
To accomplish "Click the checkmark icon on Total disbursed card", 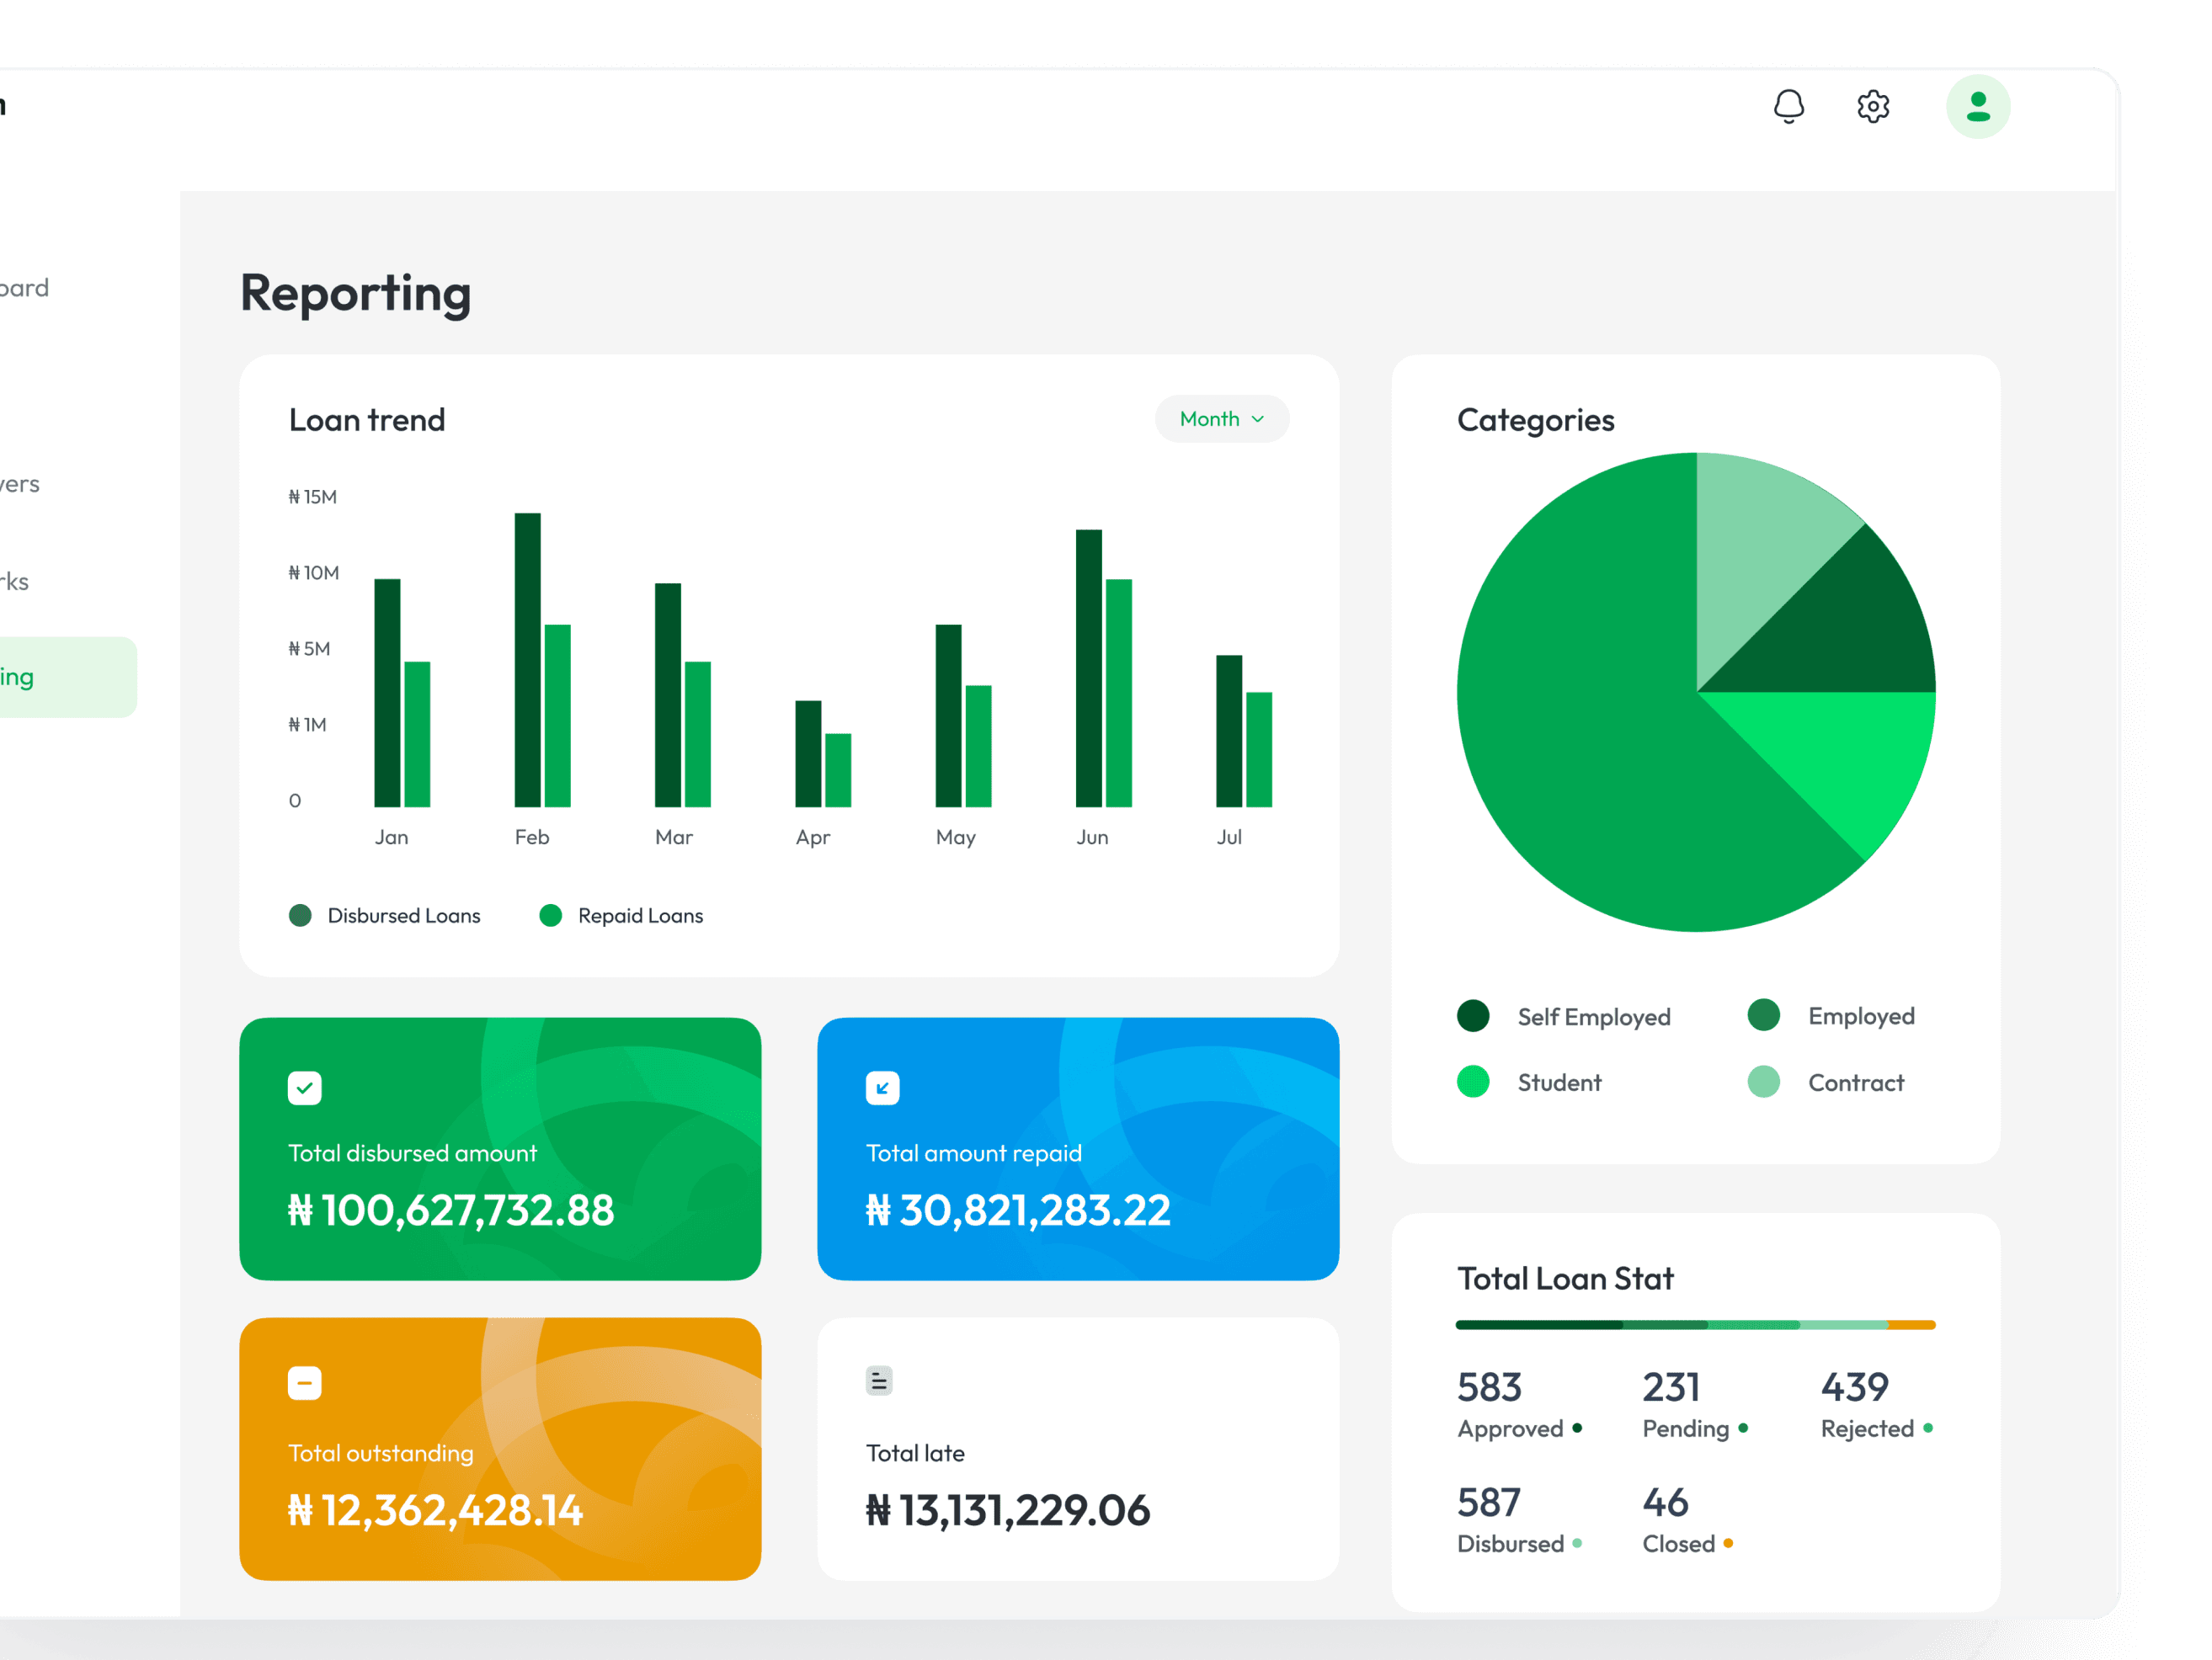I will [x=305, y=1087].
